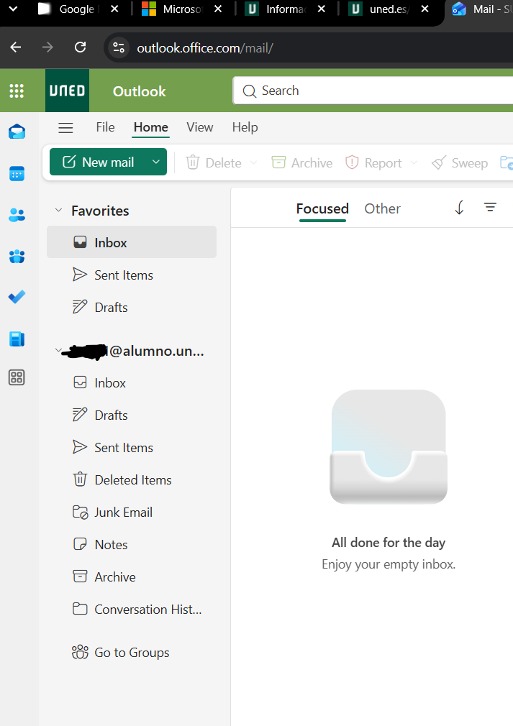Click the Report shield button
This screenshot has width=513, height=726.
click(373, 162)
